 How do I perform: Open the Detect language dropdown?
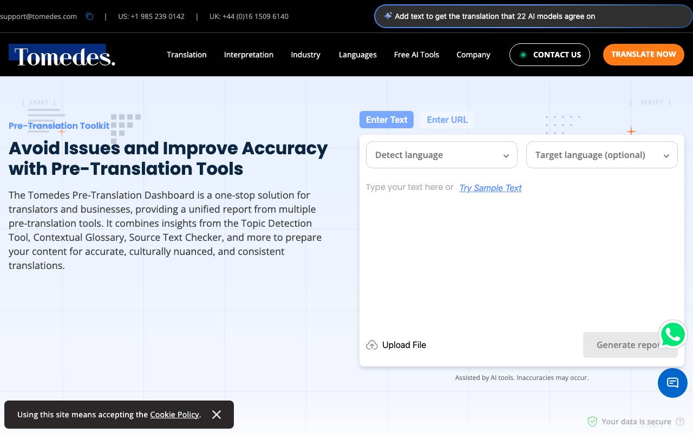[x=442, y=155]
